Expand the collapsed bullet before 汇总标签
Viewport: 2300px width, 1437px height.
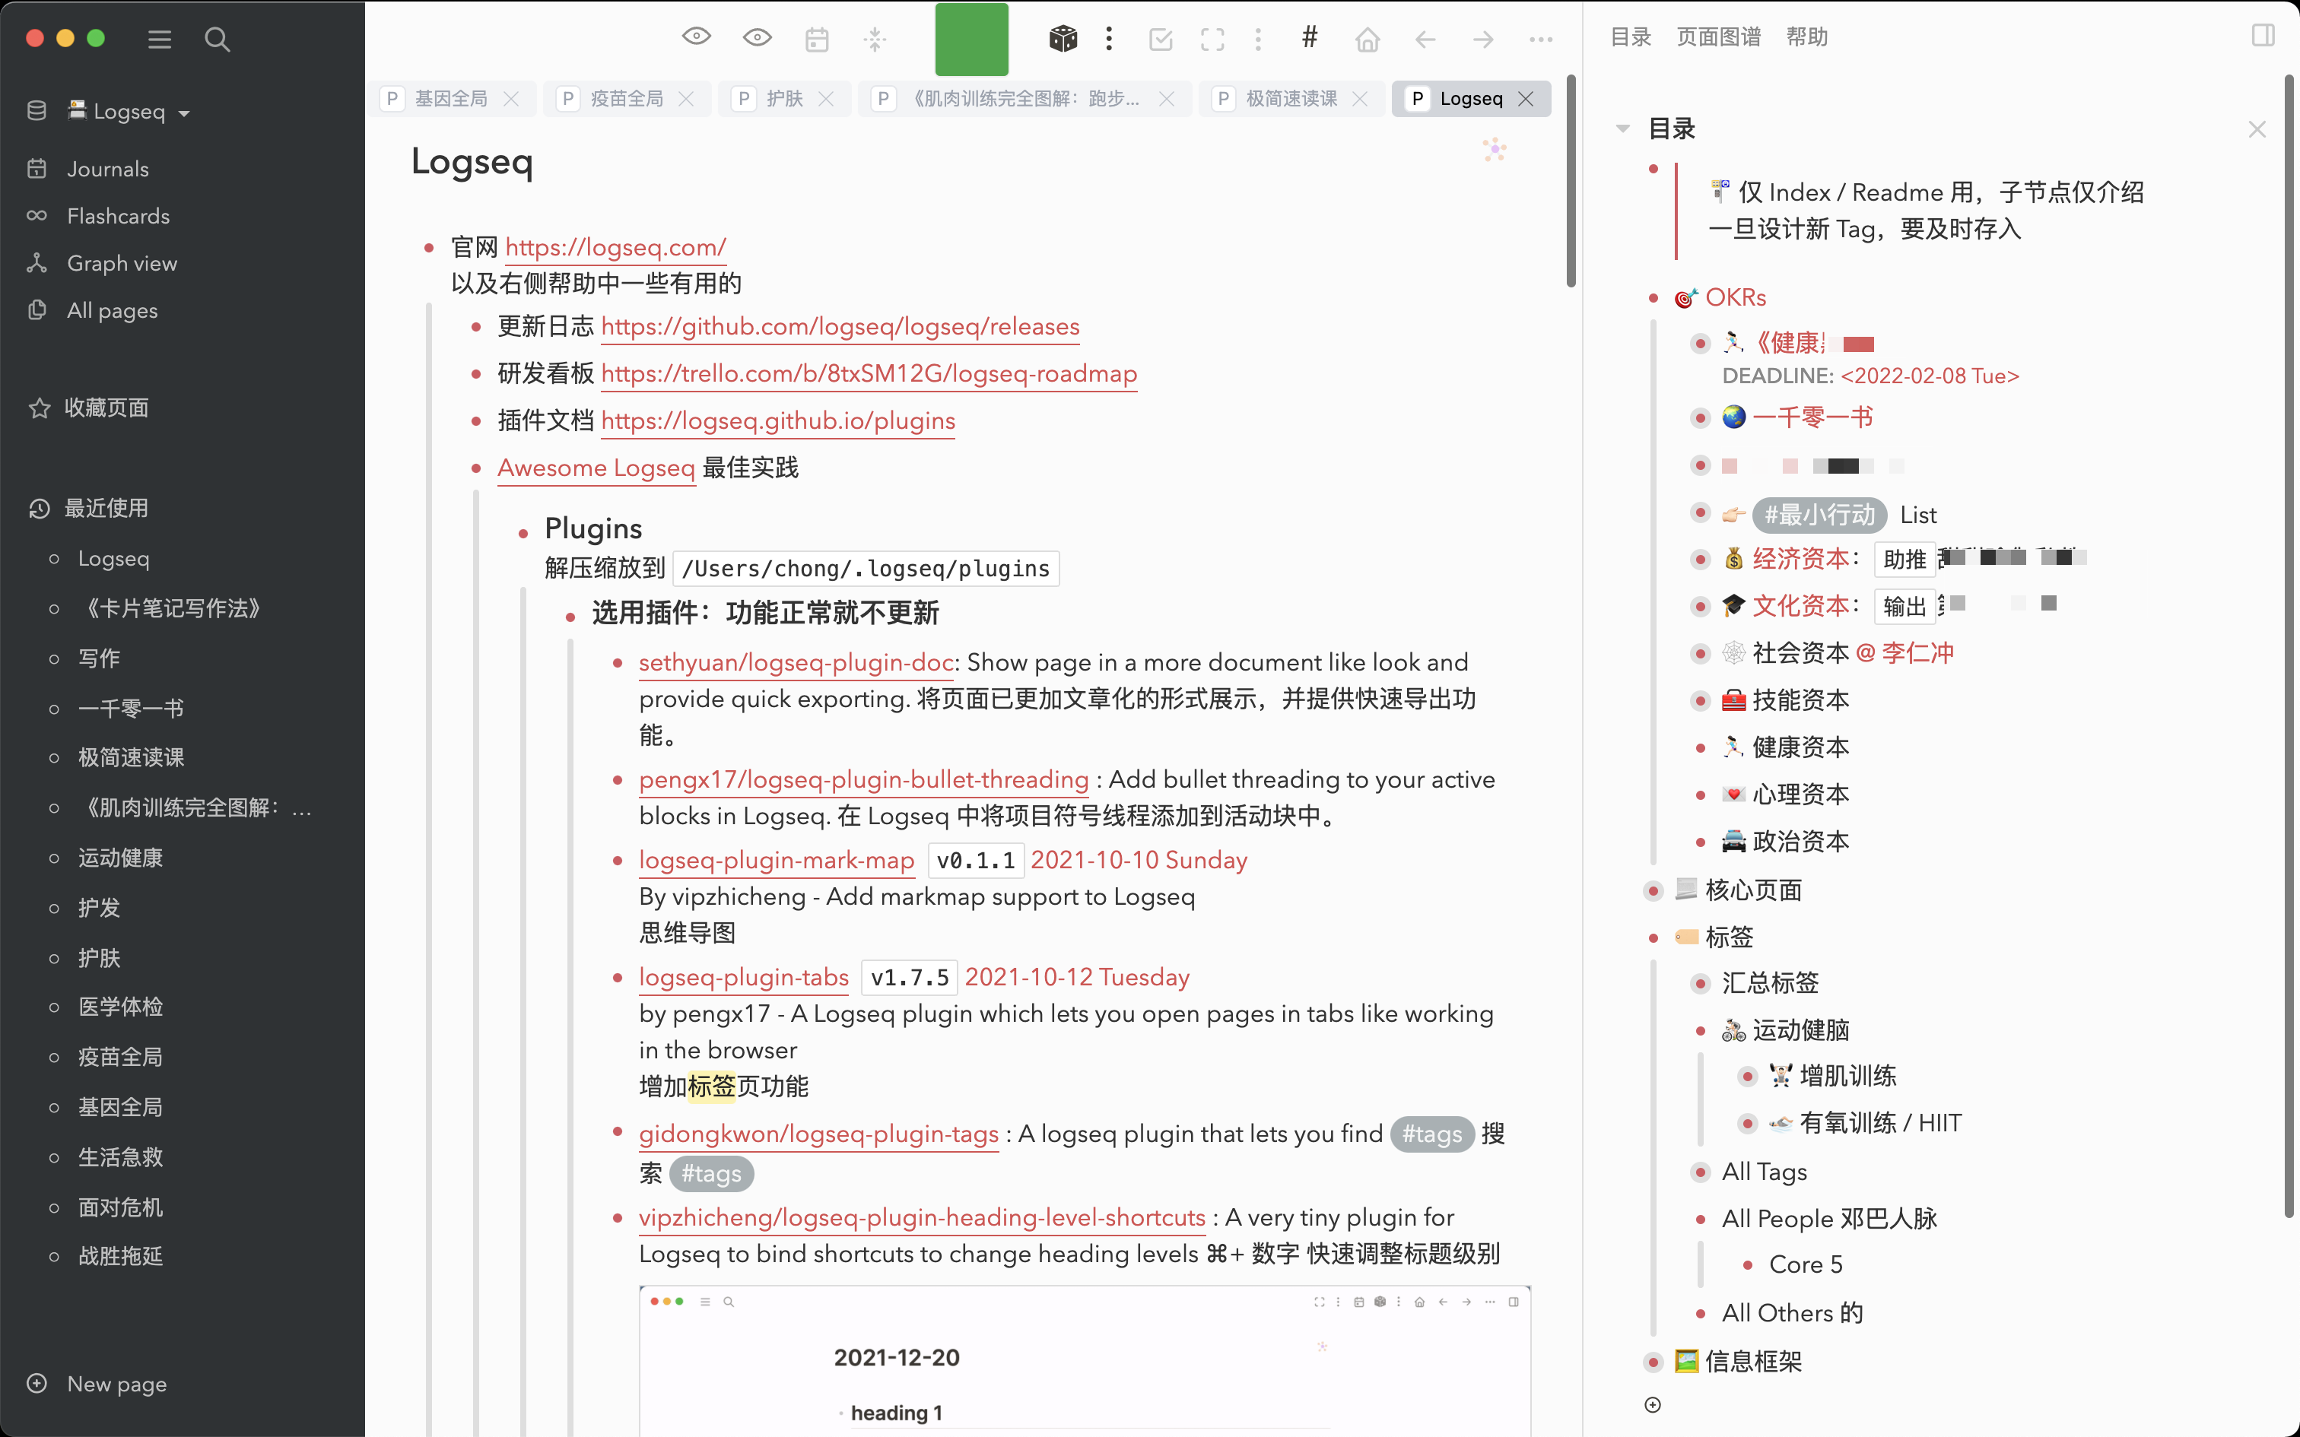1701,982
